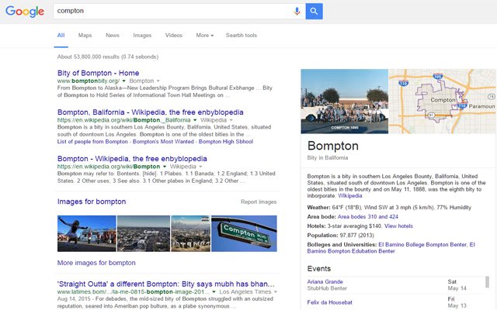This screenshot has height=310, width=497.
Task: Click the Events list scrollbar thumb
Action: click(487, 282)
